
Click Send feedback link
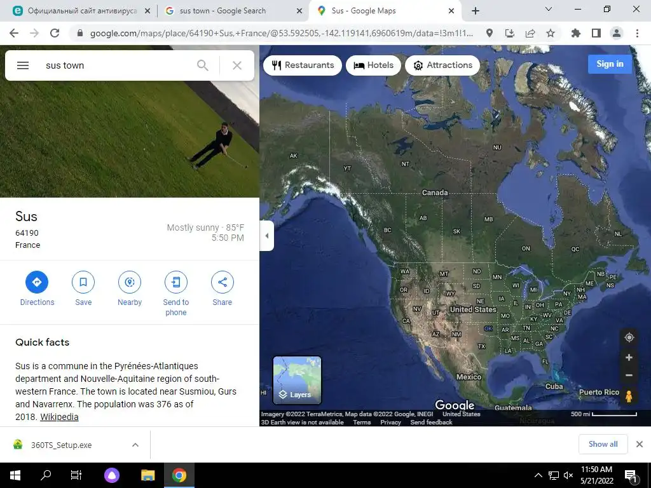point(431,422)
